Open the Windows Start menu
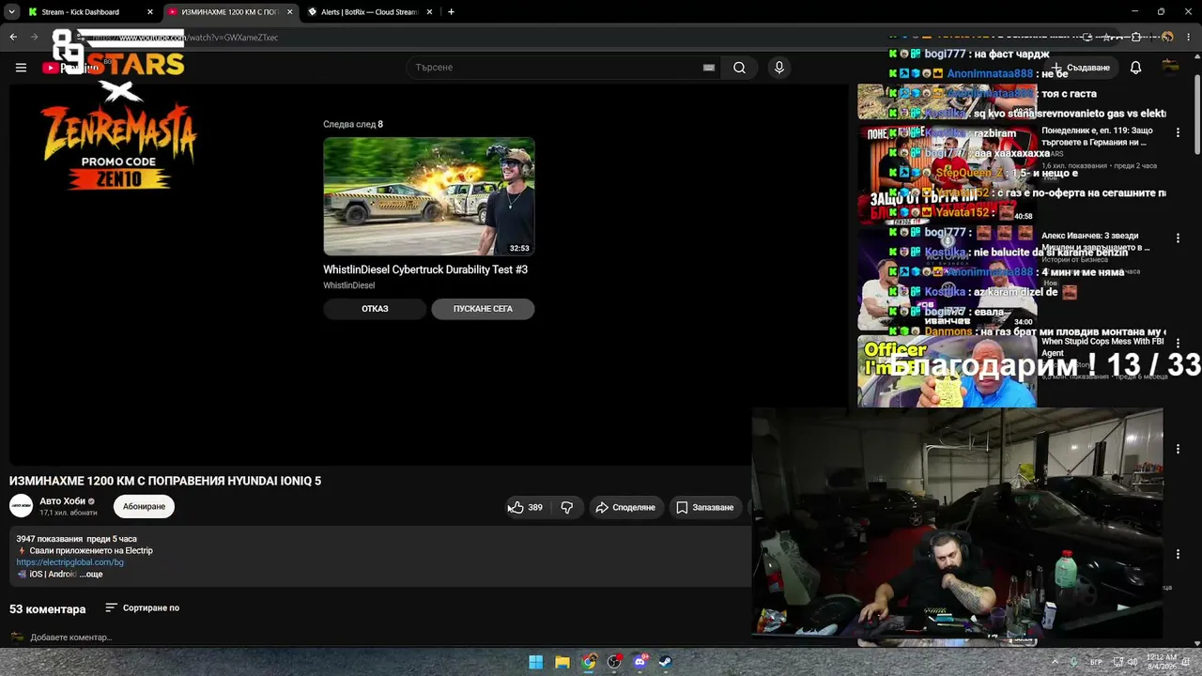This screenshot has height=676, width=1202. (x=535, y=662)
